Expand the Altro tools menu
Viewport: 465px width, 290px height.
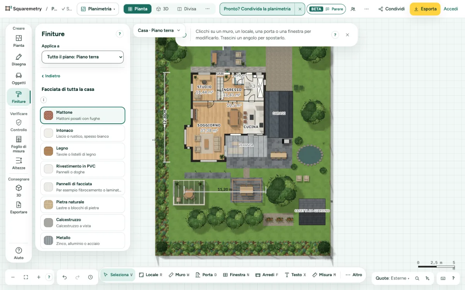coord(353,275)
